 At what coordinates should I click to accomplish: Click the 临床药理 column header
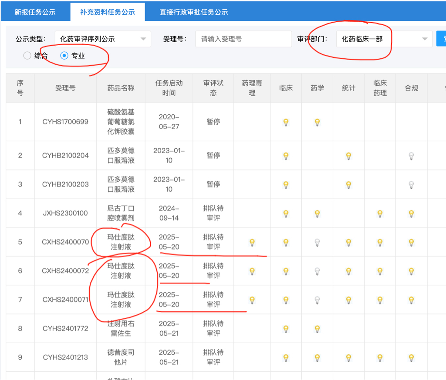pyautogui.click(x=380, y=88)
